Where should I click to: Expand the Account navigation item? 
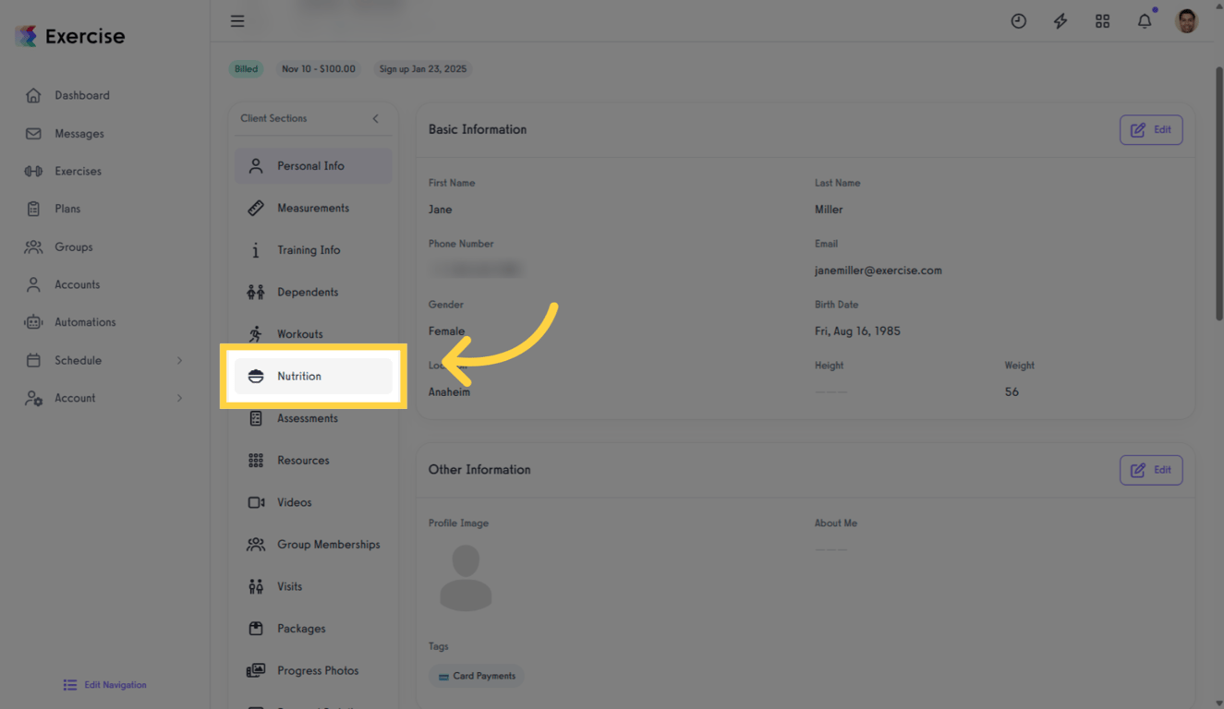pyautogui.click(x=103, y=398)
